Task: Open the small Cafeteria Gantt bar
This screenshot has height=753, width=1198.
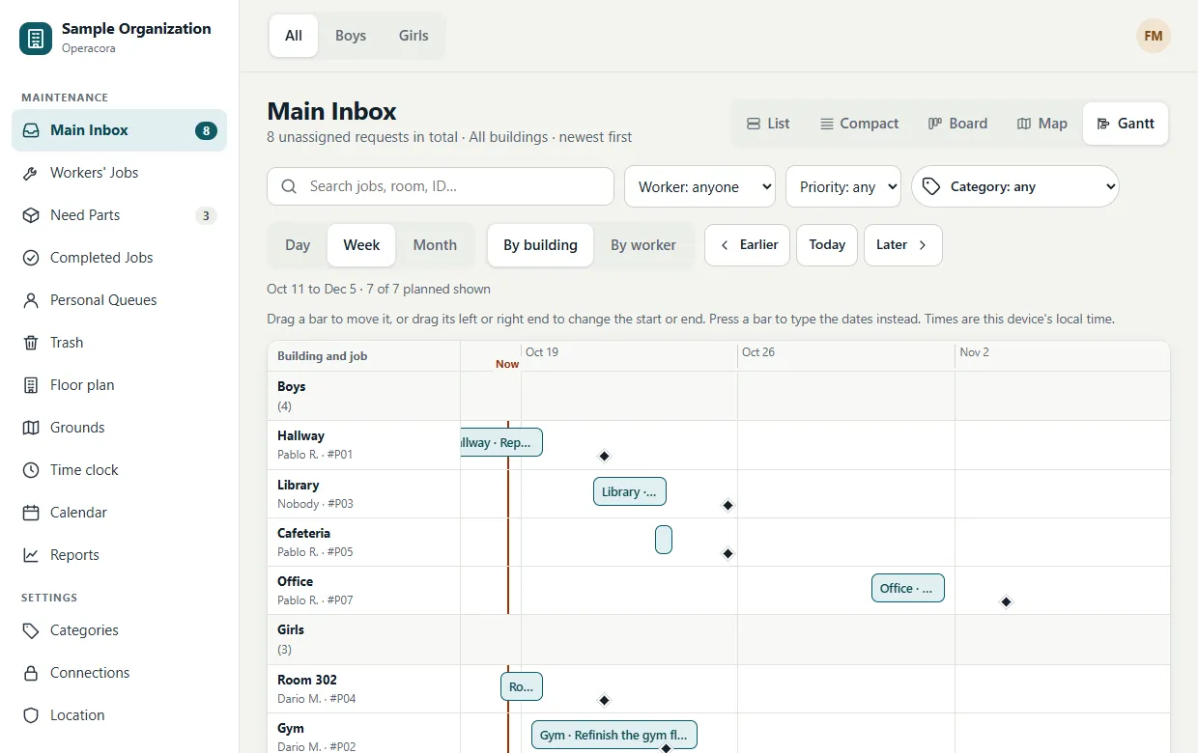Action: pyautogui.click(x=664, y=540)
